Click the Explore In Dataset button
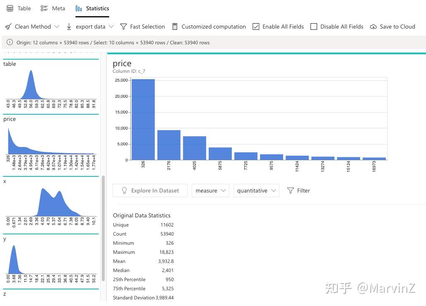This screenshot has height=306, width=426. [150, 190]
